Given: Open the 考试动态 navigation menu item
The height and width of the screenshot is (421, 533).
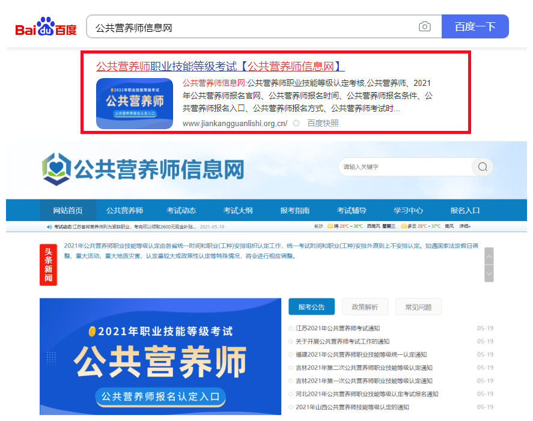Looking at the screenshot, I should [x=181, y=210].
